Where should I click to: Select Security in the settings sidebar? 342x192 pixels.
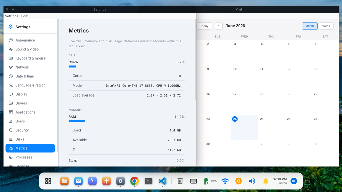click(x=30, y=130)
